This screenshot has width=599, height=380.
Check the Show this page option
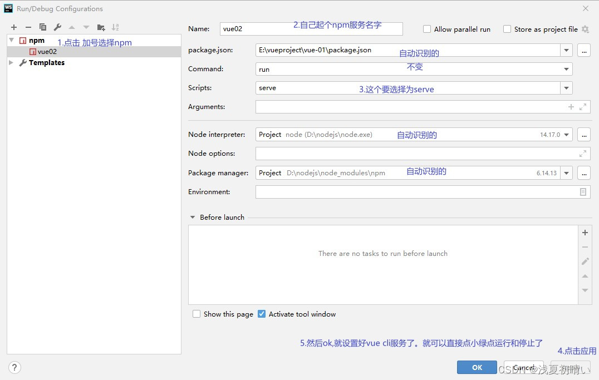click(x=197, y=314)
